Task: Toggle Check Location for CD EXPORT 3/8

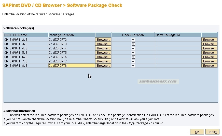Action: click(x=133, y=44)
